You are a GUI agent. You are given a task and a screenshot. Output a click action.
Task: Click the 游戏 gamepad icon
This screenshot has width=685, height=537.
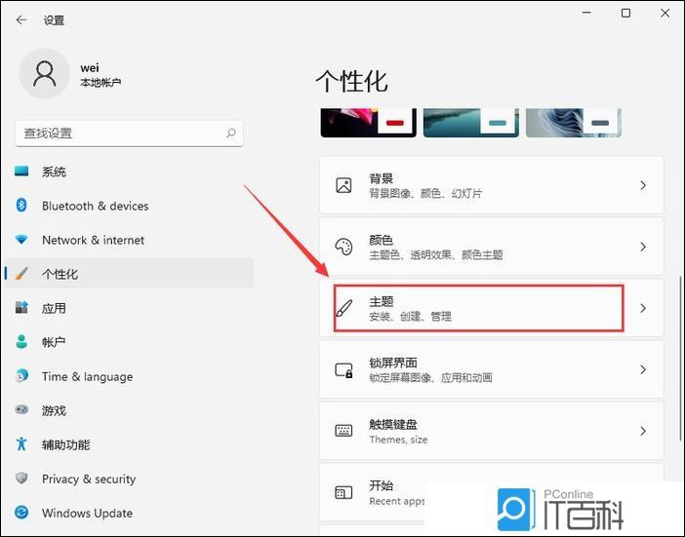pos(21,410)
